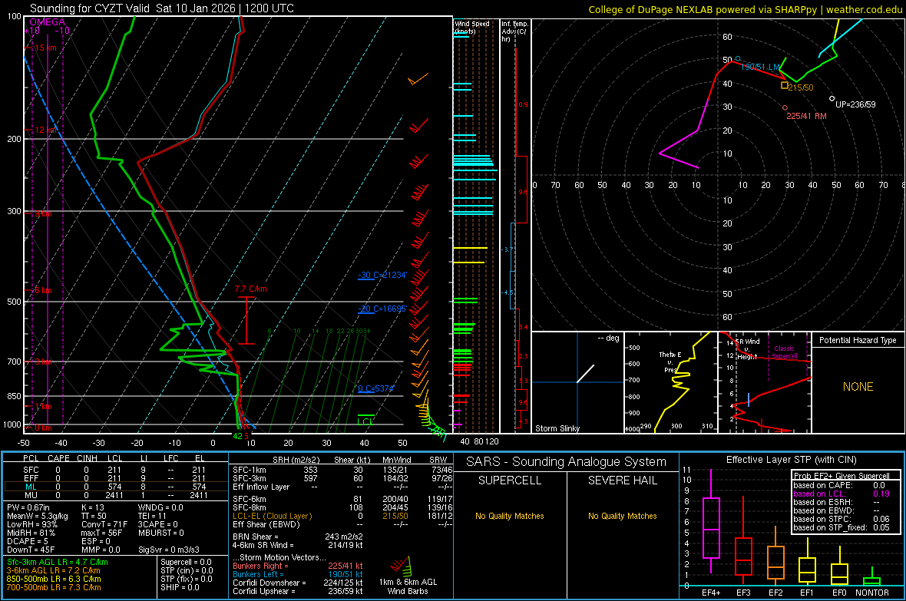Select the SFC parcel row

click(x=114, y=471)
